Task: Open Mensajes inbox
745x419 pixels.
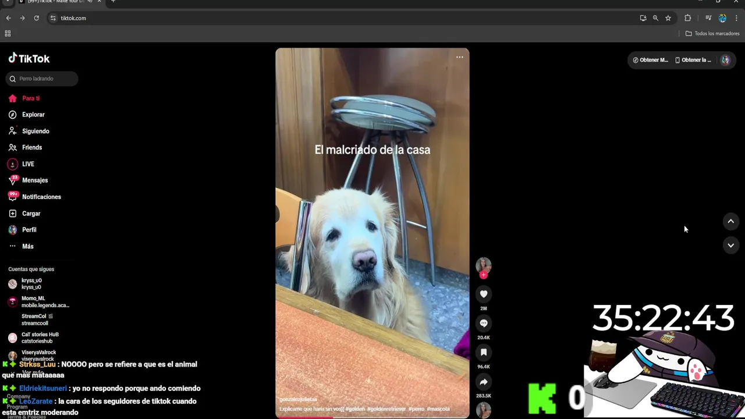Action: (29, 180)
